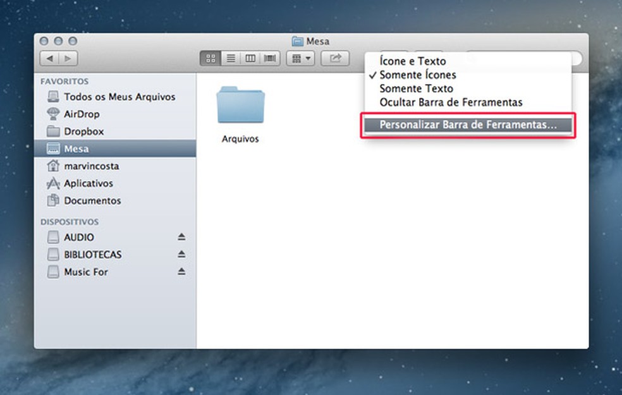Select 'Ícone e Texto' menu option
This screenshot has height=395, width=622.
click(x=468, y=61)
